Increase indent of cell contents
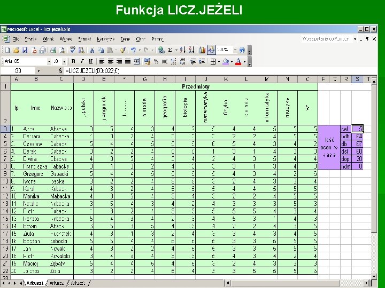Screen dimensions: 385x288 pos(202,61)
